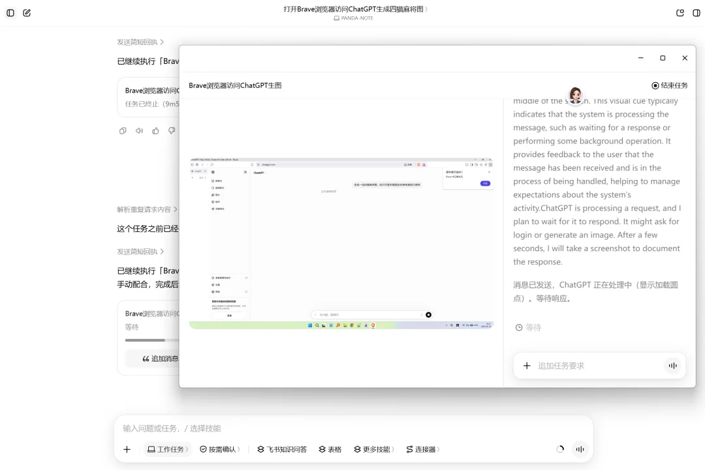
Task: Toggle the left sidebar panel icon
Action: (x=10, y=13)
